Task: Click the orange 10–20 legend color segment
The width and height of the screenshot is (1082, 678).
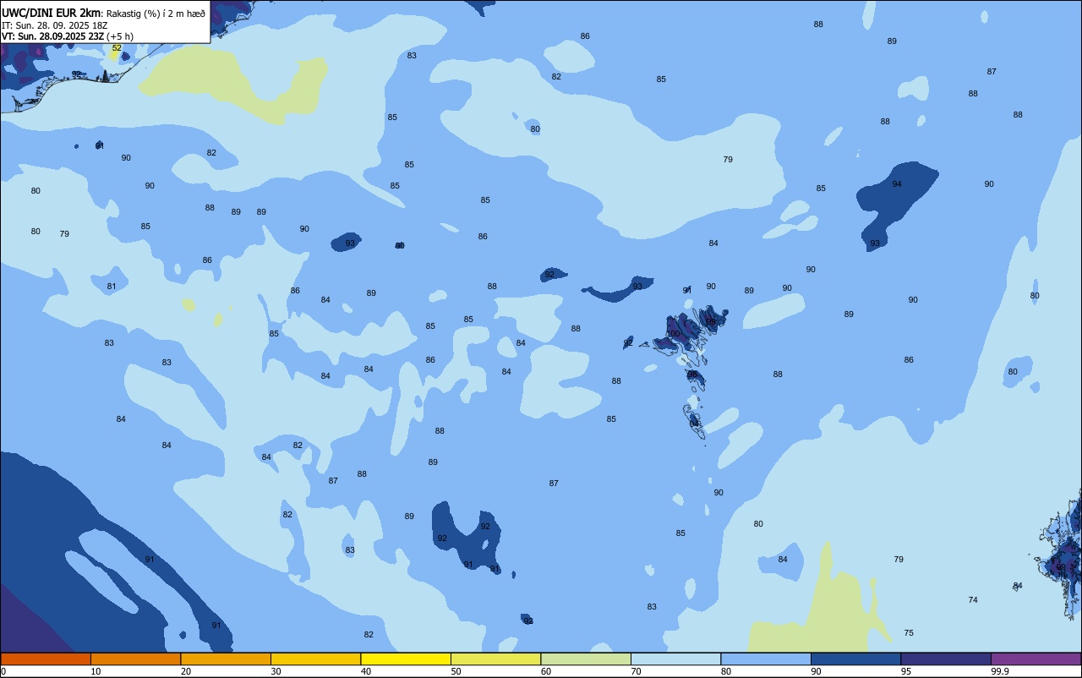Action: (135, 659)
